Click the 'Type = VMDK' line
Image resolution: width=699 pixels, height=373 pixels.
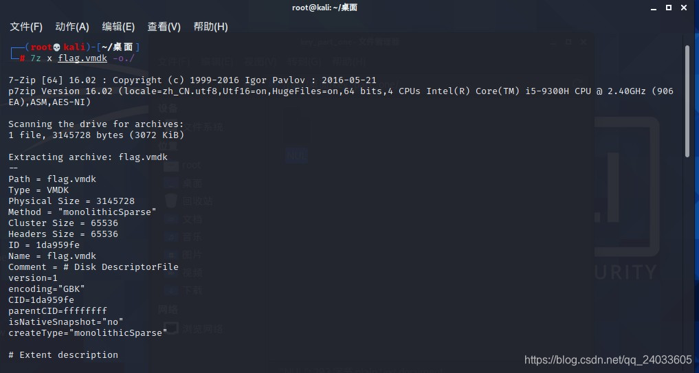[x=38, y=190]
